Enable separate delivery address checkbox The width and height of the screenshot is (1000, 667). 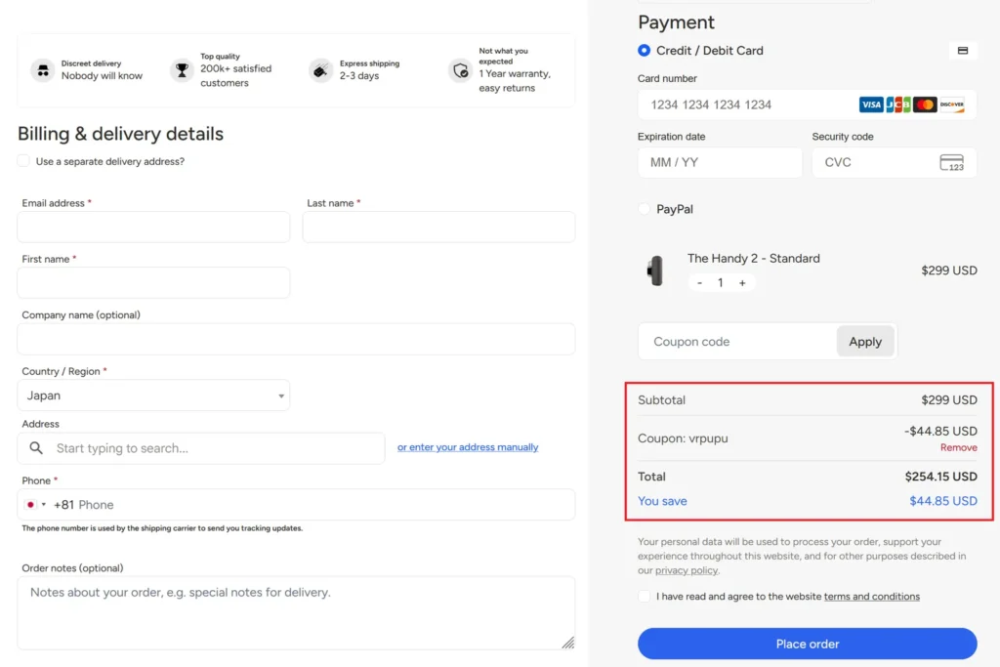tap(23, 161)
